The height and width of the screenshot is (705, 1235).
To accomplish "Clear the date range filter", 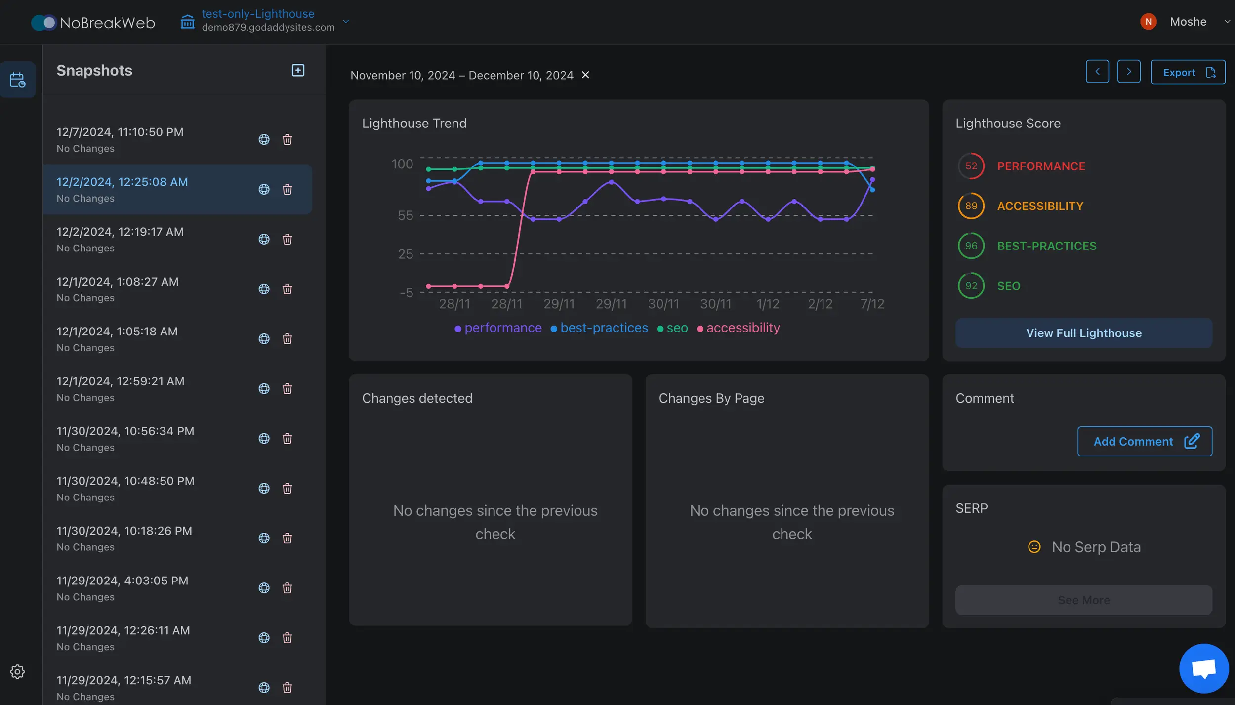I will pyautogui.click(x=585, y=75).
